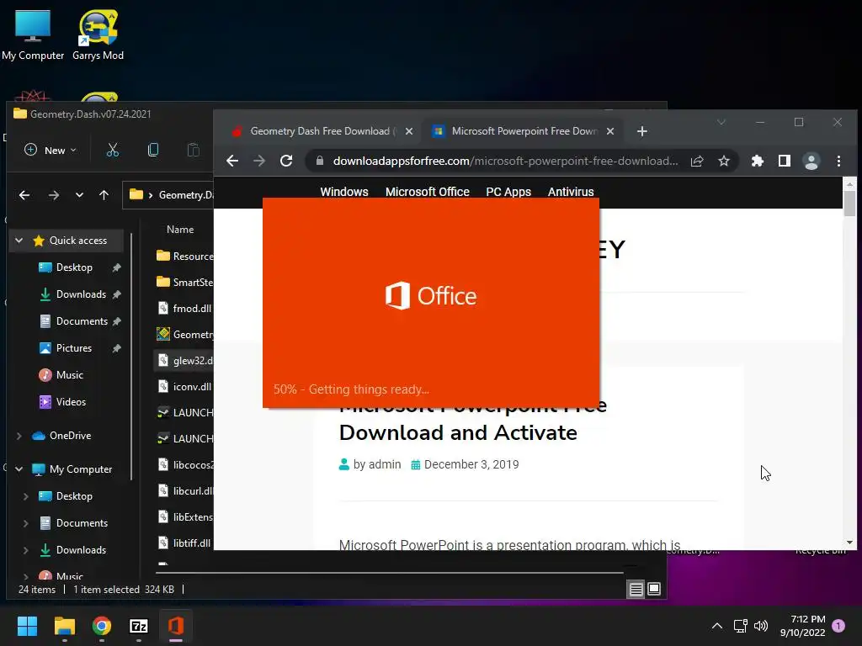862x646 pixels.
Task: Click Chrome tab search chevron
Action: pos(721,122)
